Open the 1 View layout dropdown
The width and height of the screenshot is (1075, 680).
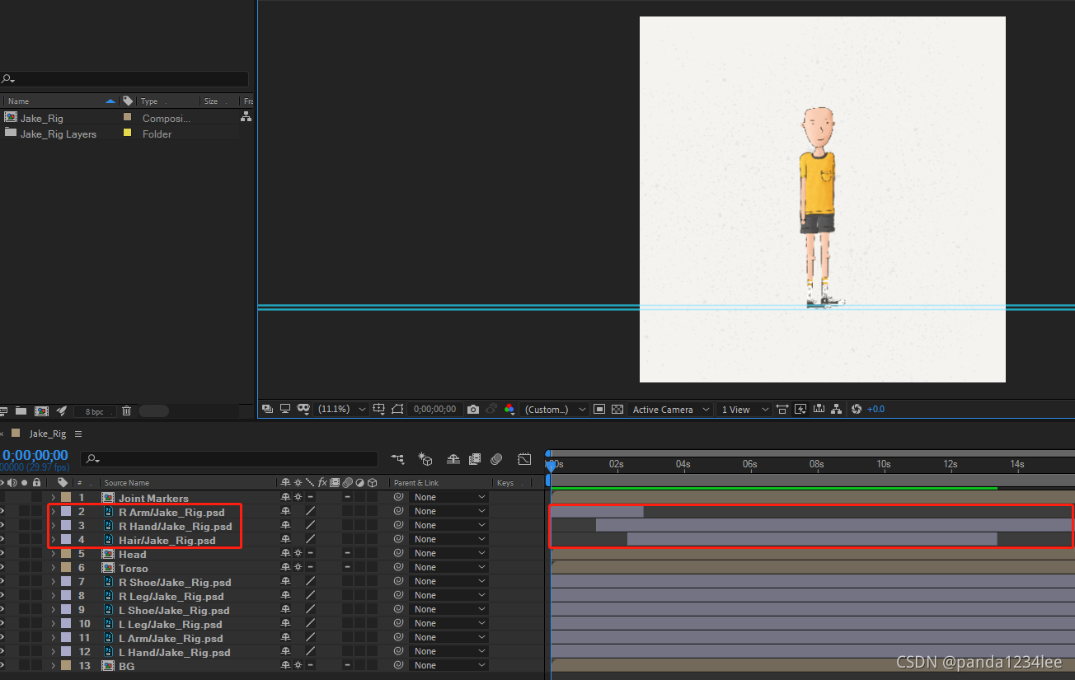point(744,409)
